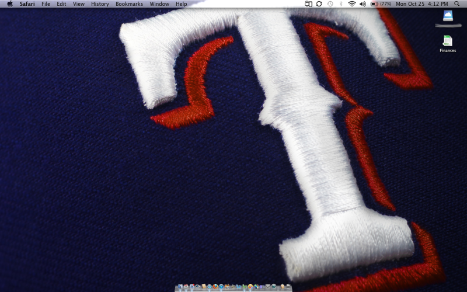
Task: Open the Help menu
Action: [182, 4]
